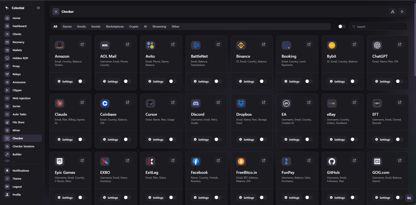416x205 pixels.
Task: Click the Discord card's external link icon
Action: 218,102
